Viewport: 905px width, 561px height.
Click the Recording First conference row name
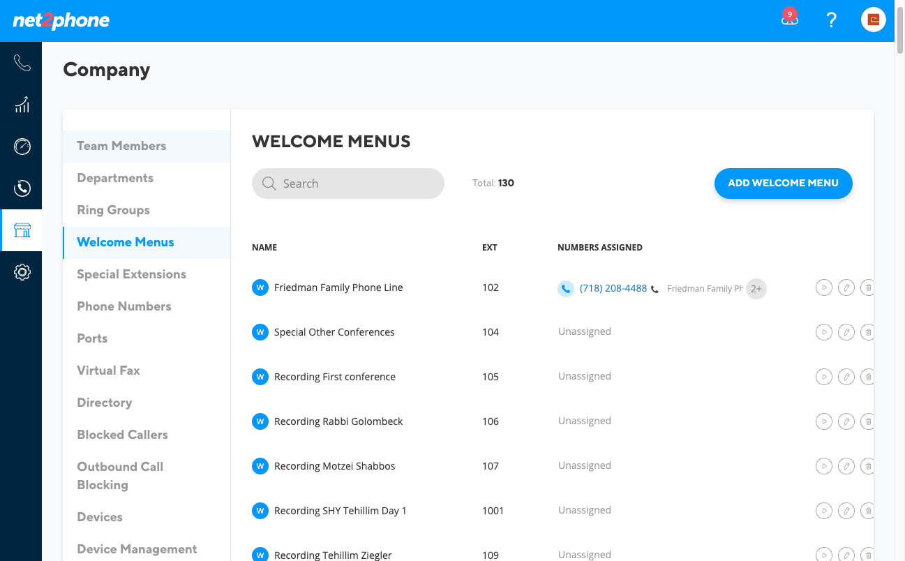coord(335,377)
